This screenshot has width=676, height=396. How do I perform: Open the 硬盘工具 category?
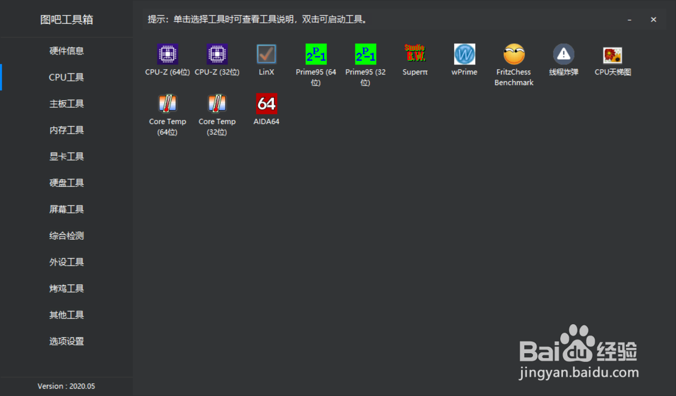point(67,183)
